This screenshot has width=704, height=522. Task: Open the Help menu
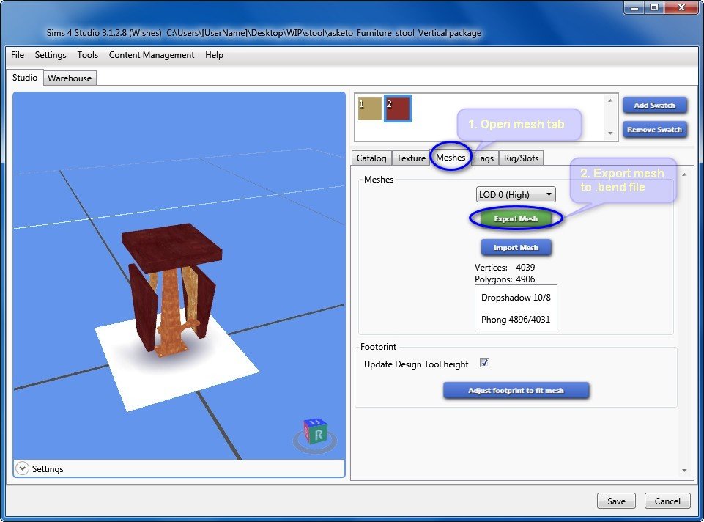(214, 55)
